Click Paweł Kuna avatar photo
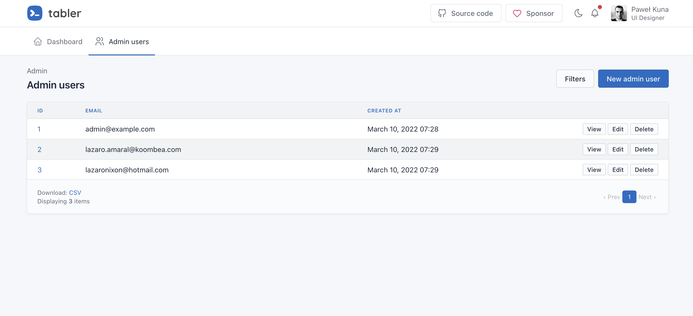Screen dimensions: 693x316 [619, 13]
